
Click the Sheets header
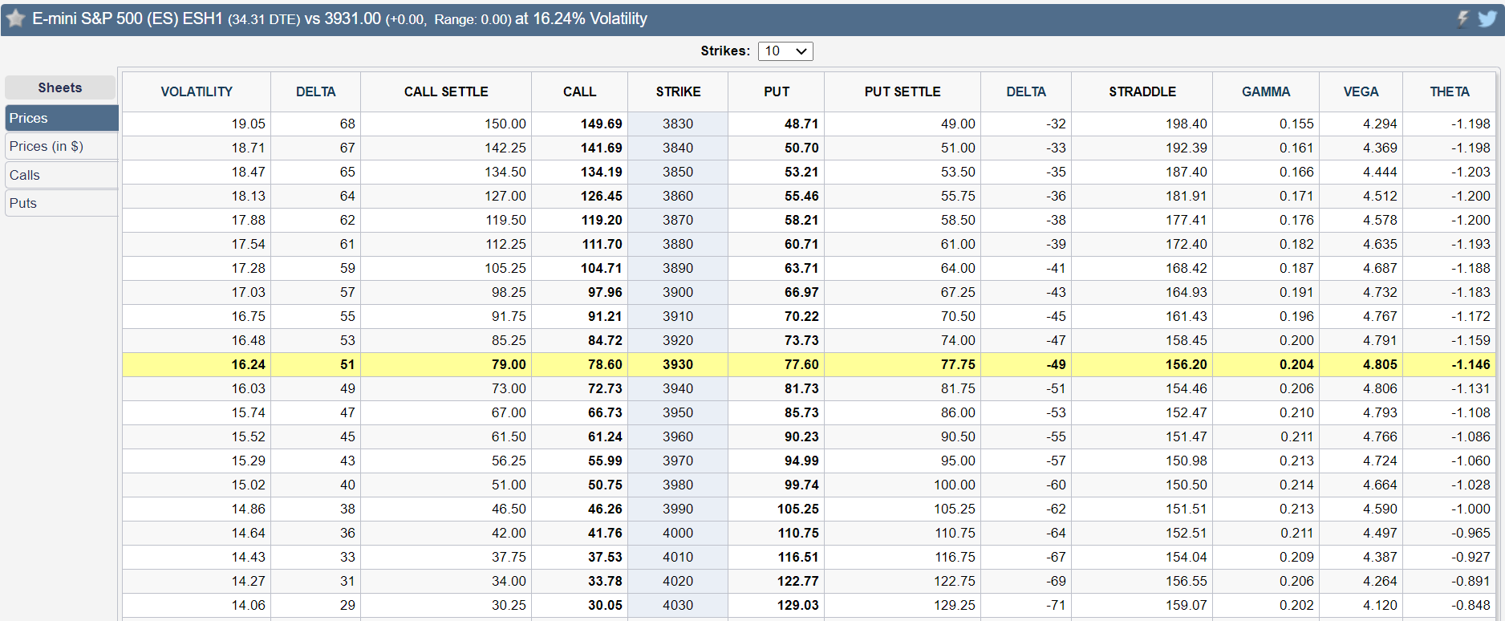tap(60, 87)
